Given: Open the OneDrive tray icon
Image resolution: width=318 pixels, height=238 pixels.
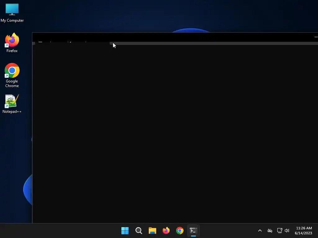Looking at the screenshot, I should tap(270, 231).
